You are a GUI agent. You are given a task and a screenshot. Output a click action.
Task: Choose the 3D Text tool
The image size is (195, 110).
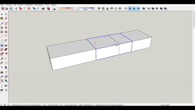6,67
